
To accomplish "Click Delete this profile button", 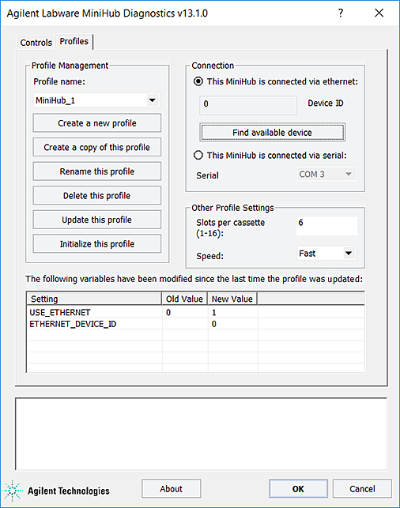I will coord(97,195).
